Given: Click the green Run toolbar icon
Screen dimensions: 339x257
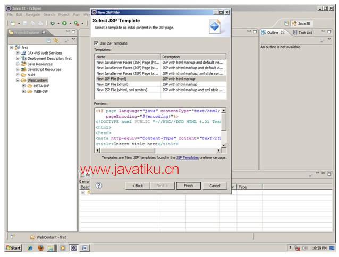Looking at the screenshot, I should click(x=64, y=23).
